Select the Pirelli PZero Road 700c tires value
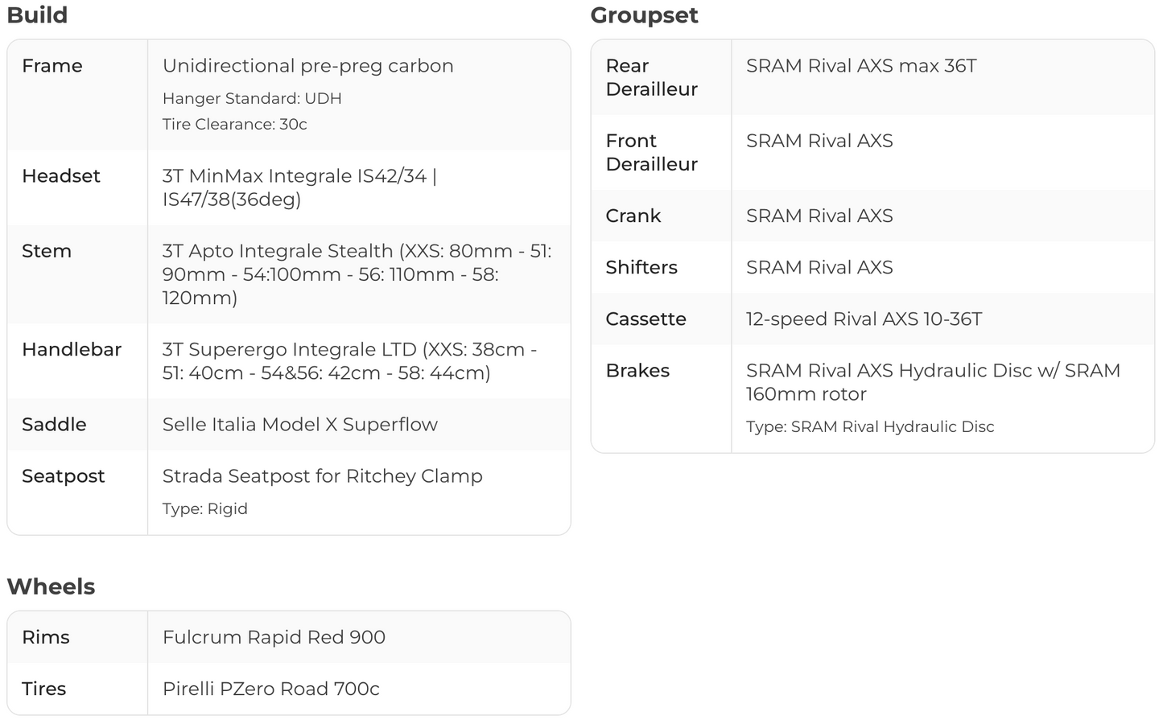 click(270, 689)
